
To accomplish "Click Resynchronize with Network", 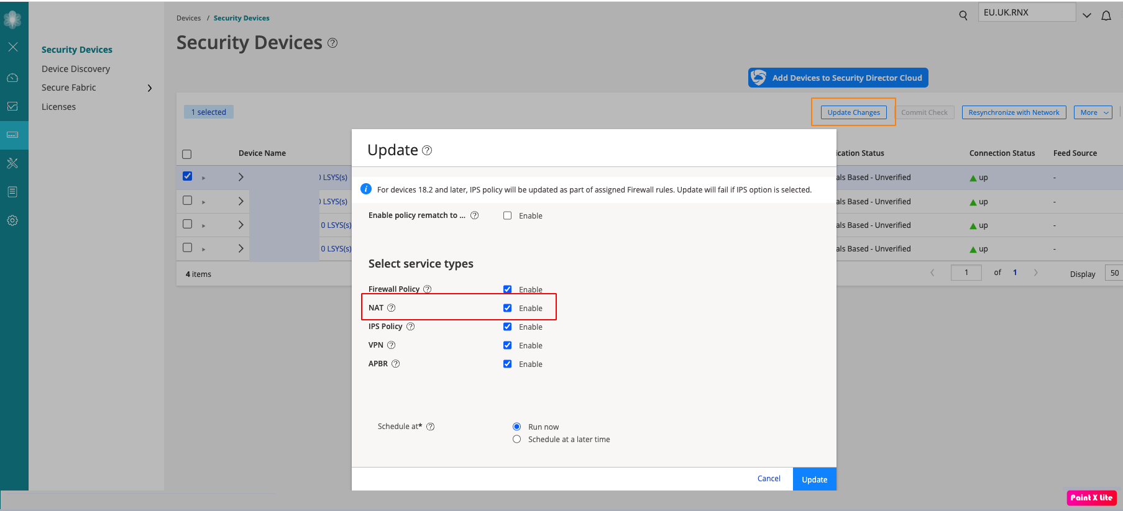I will pos(1014,112).
